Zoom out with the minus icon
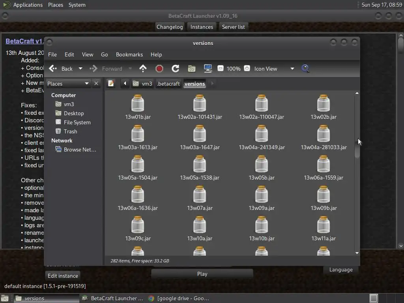The width and height of the screenshot is (404, 303). pyautogui.click(x=221, y=69)
